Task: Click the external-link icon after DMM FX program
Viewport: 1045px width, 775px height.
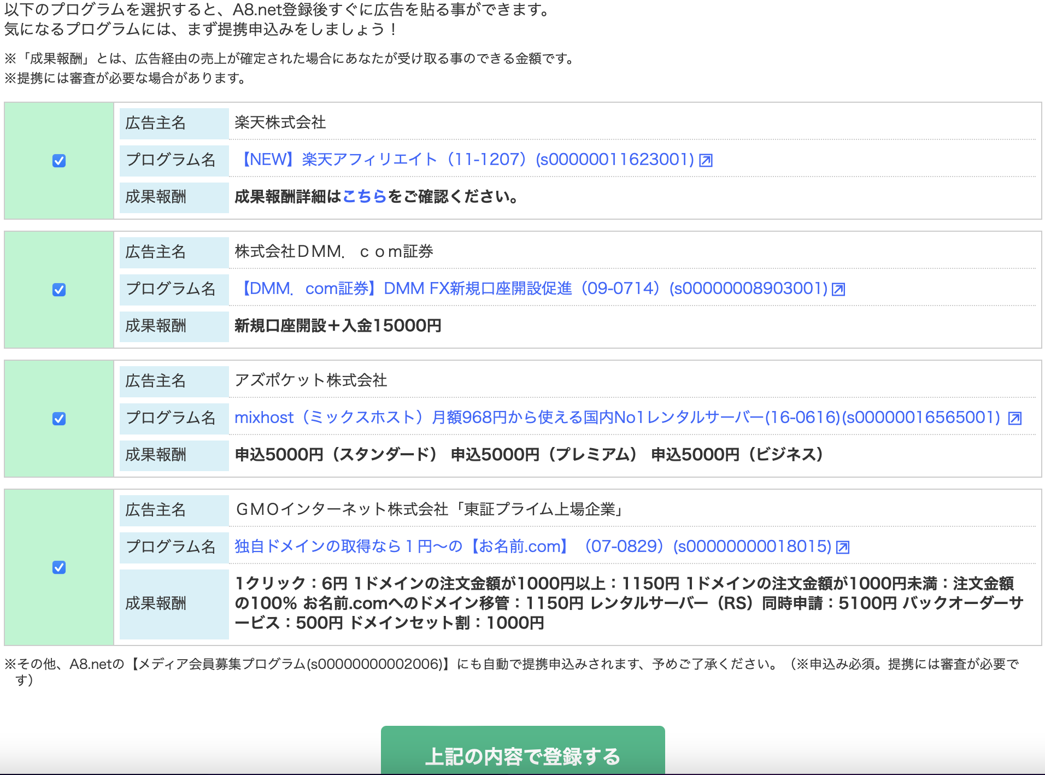Action: tap(838, 290)
